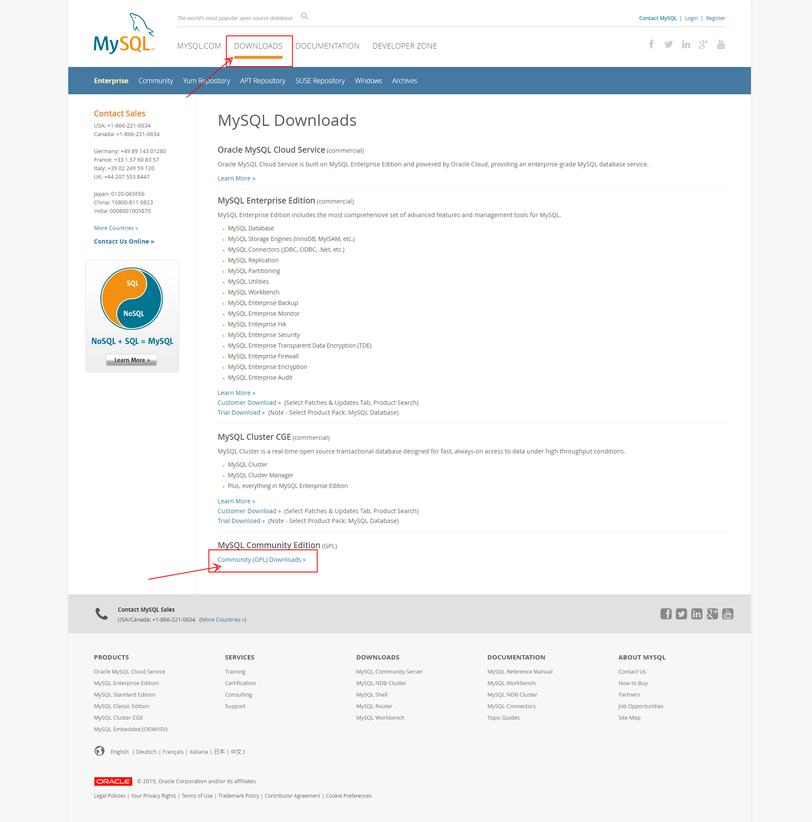
Task: Open MySQL Router footer link
Action: pyautogui.click(x=374, y=706)
